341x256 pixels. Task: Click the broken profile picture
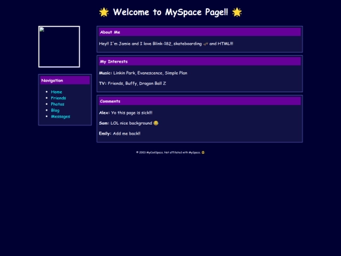59,47
